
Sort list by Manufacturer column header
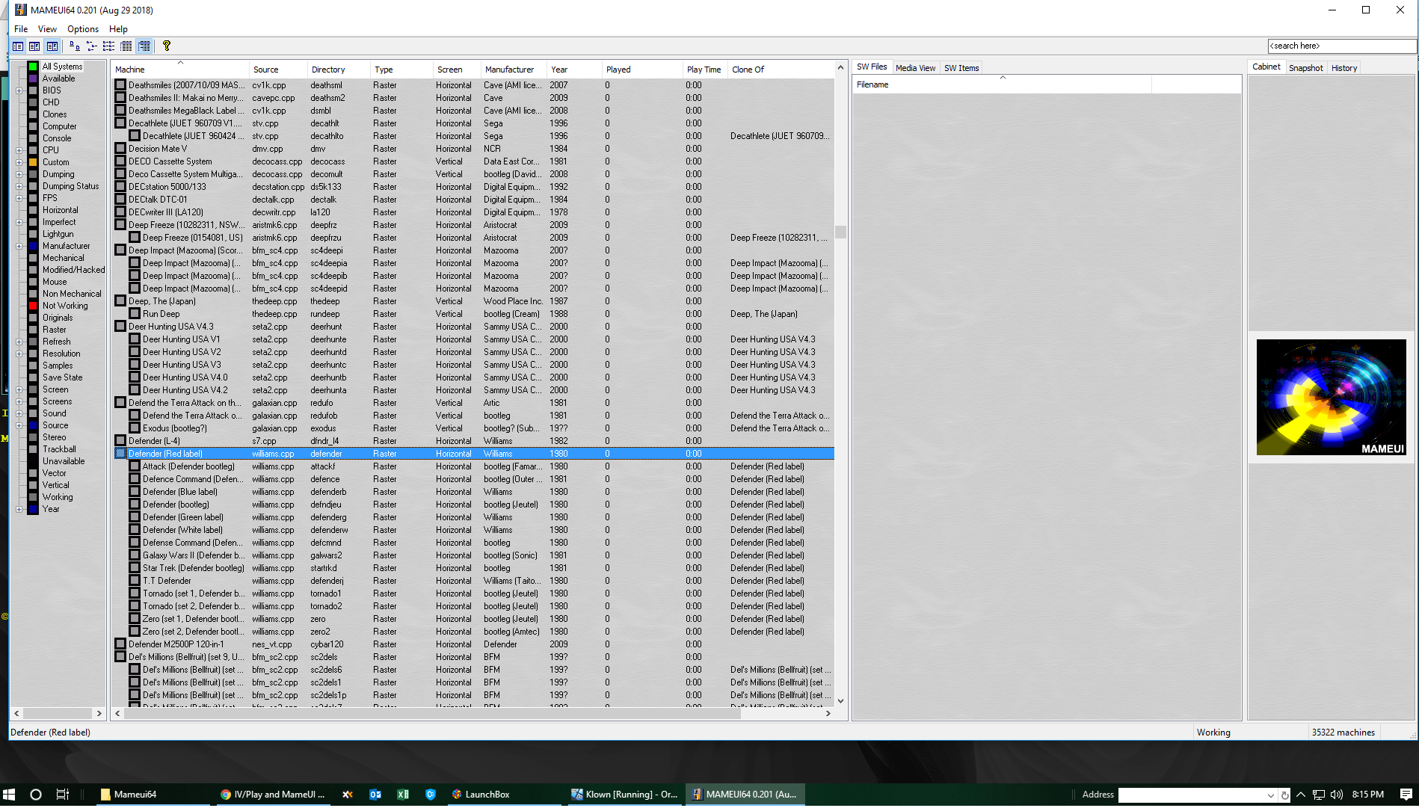(x=514, y=70)
